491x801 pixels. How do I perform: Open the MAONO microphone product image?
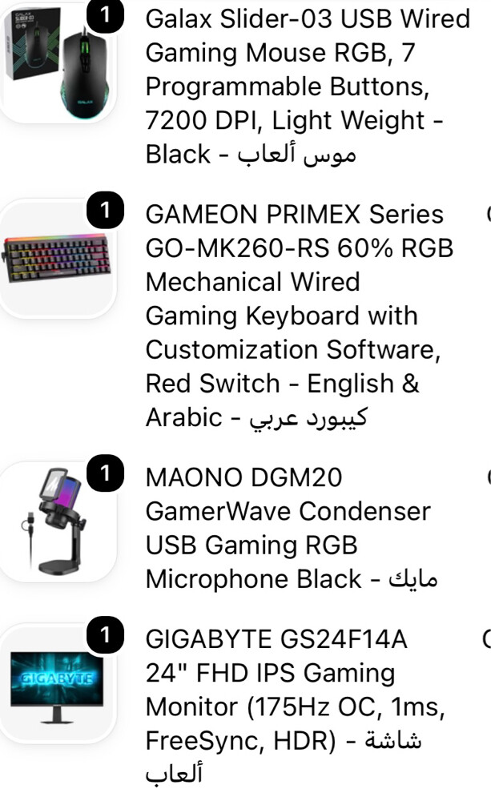[57, 522]
